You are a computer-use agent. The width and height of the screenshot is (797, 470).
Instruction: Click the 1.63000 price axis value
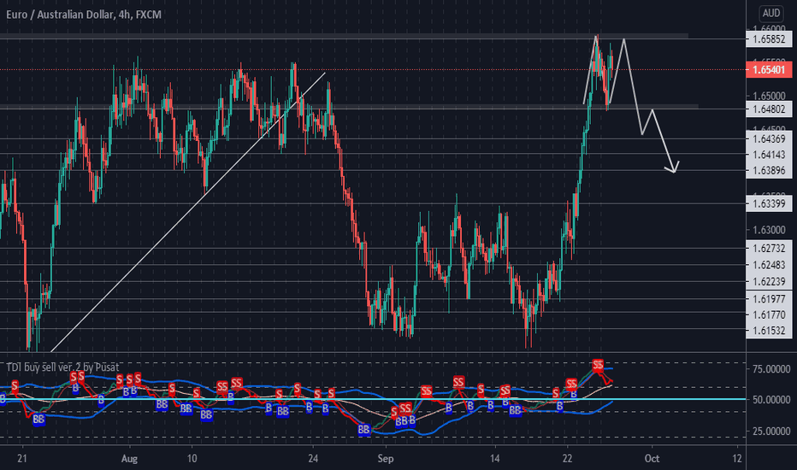point(769,230)
